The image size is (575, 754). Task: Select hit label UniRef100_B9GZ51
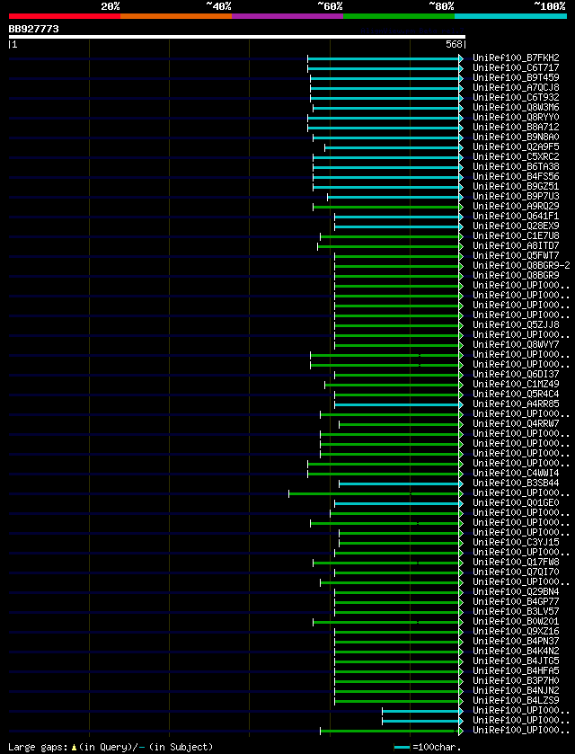[x=516, y=187]
